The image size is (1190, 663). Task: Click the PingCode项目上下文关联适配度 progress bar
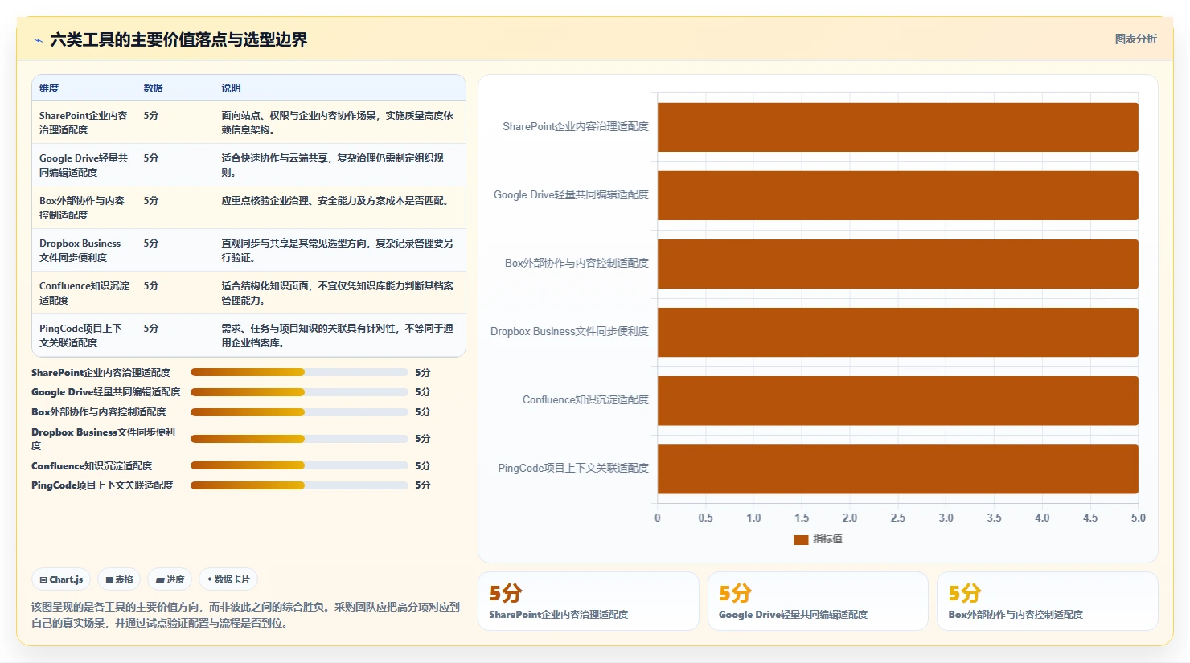tap(299, 485)
